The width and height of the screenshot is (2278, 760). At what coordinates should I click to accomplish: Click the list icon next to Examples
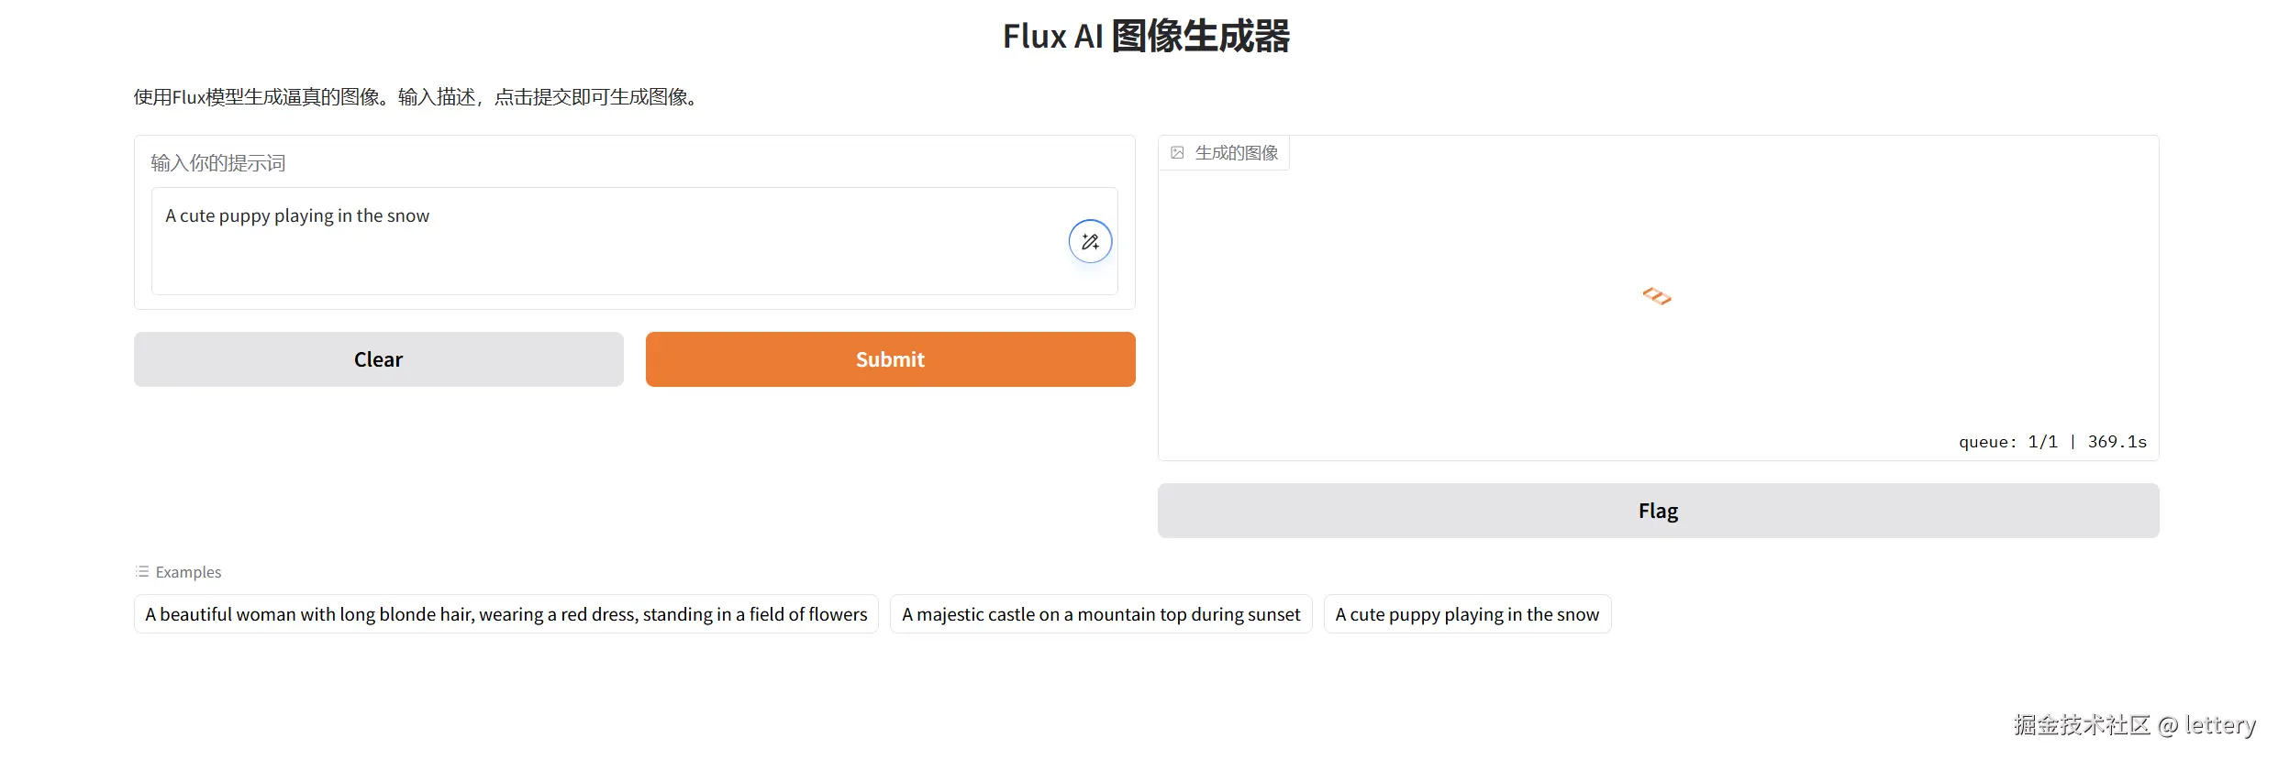tap(142, 572)
